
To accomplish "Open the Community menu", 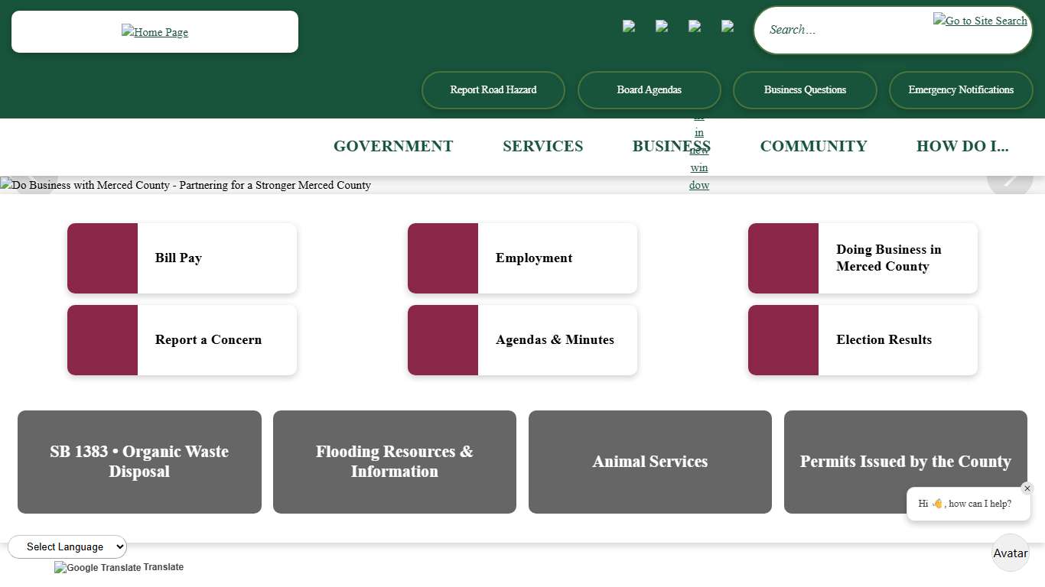I will (813, 146).
